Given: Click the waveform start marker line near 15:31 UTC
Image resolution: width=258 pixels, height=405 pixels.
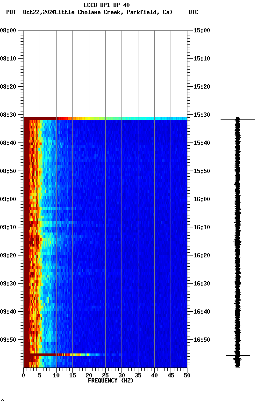Looking at the screenshot, I should pyautogui.click(x=237, y=120).
